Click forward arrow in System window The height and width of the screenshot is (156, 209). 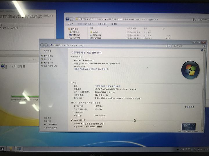[46, 45]
